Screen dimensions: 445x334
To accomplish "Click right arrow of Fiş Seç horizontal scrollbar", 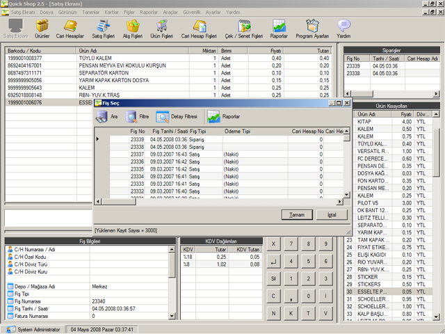I will tap(340, 202).
